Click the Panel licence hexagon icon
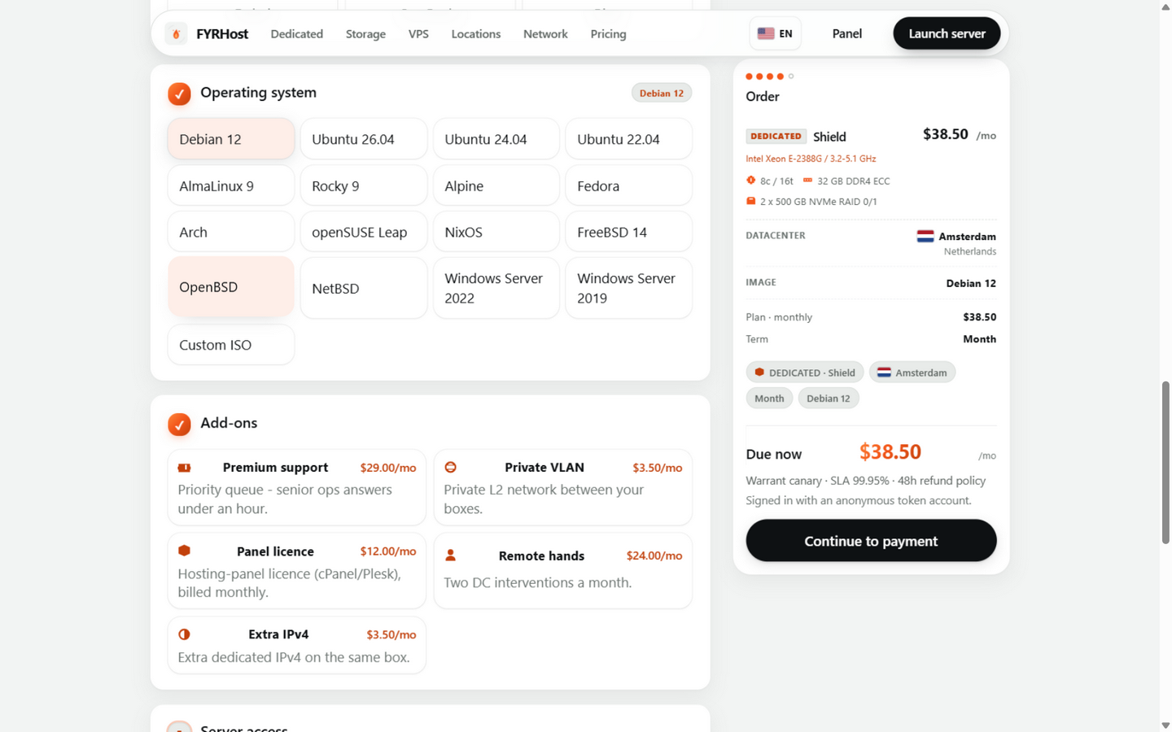The image size is (1172, 732). pyautogui.click(x=185, y=551)
